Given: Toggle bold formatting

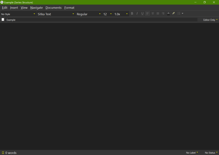Looking at the screenshot, I should coord(132,14).
